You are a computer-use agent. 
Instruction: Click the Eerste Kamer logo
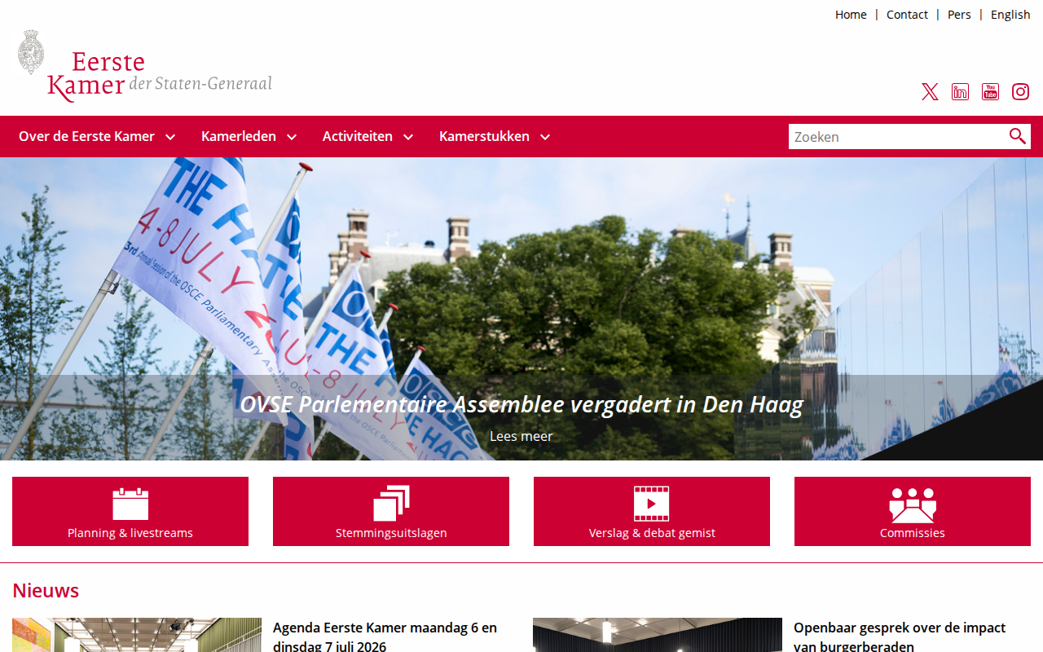coord(145,66)
